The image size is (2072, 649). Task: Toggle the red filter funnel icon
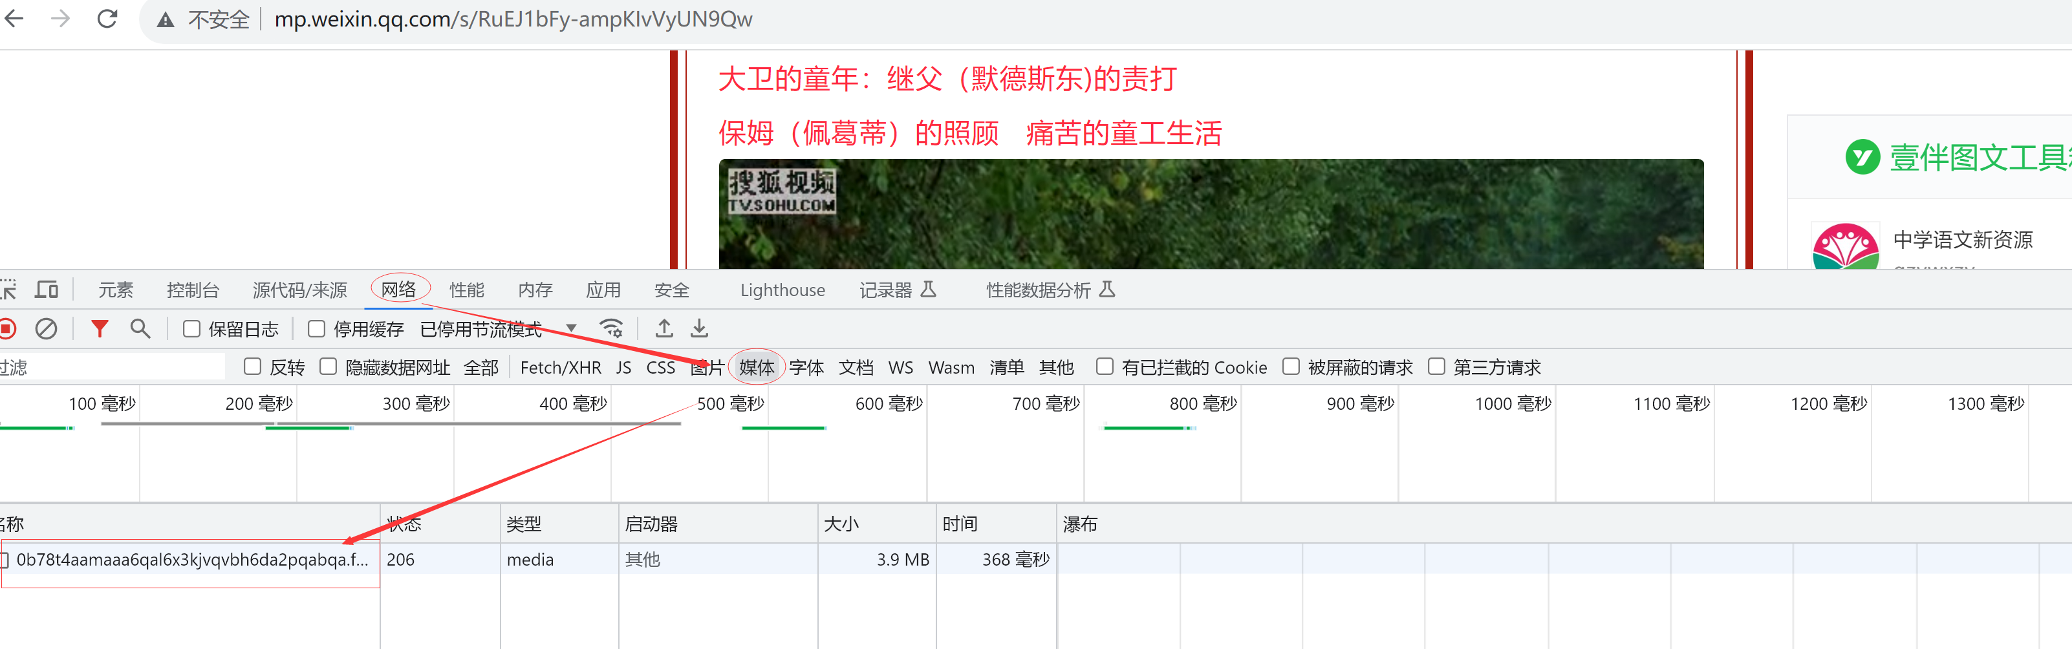tap(100, 328)
